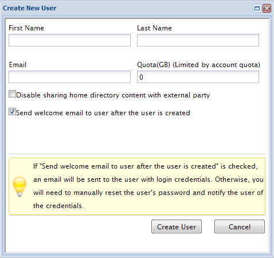Click the Last Name label

[x=154, y=28]
